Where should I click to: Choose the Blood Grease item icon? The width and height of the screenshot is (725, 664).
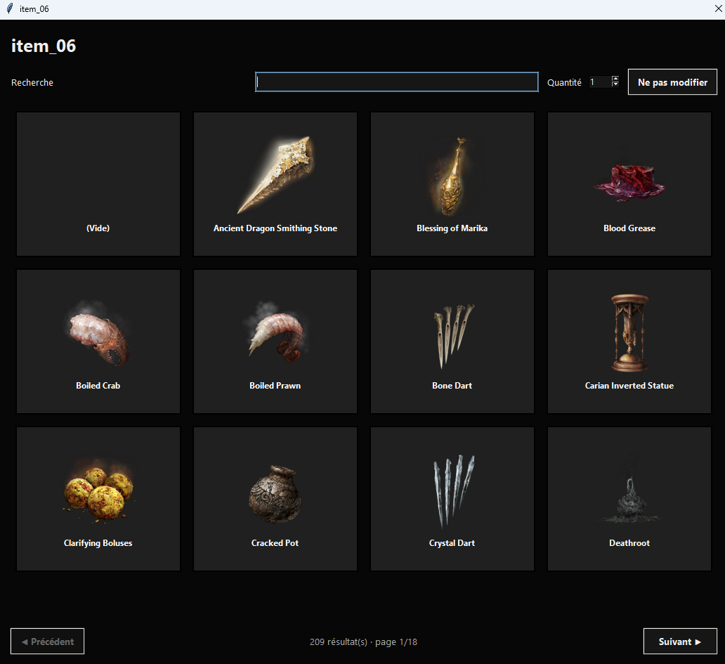(629, 183)
